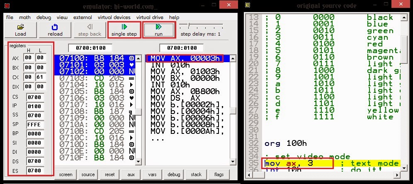Click the debug button in the bottom row

174,174
